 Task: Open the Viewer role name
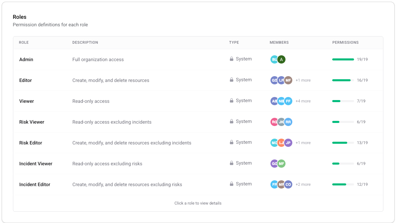click(x=27, y=101)
